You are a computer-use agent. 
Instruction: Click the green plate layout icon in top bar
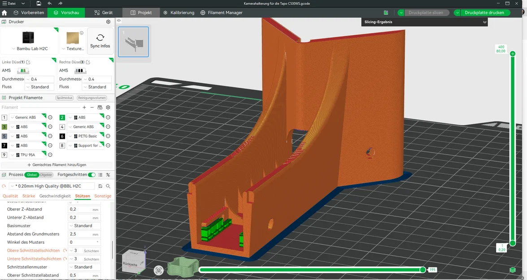tap(386, 13)
